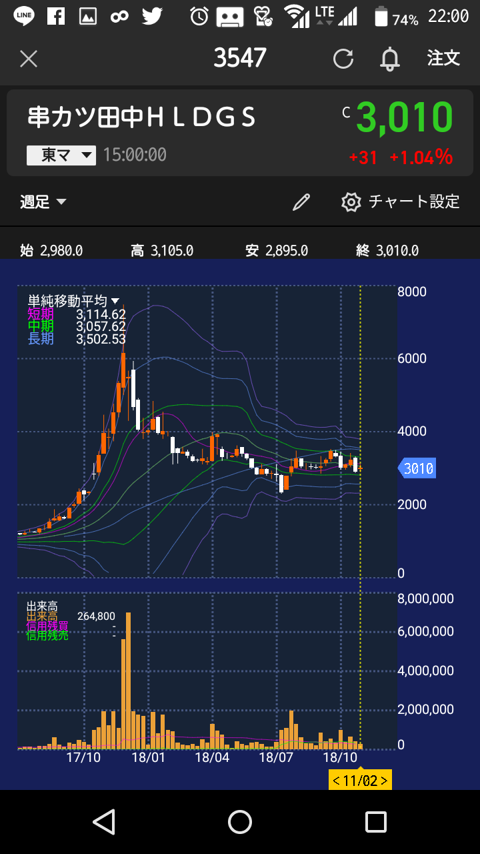
Task: Tap the チャート設定 gear icon
Action: pos(351,202)
